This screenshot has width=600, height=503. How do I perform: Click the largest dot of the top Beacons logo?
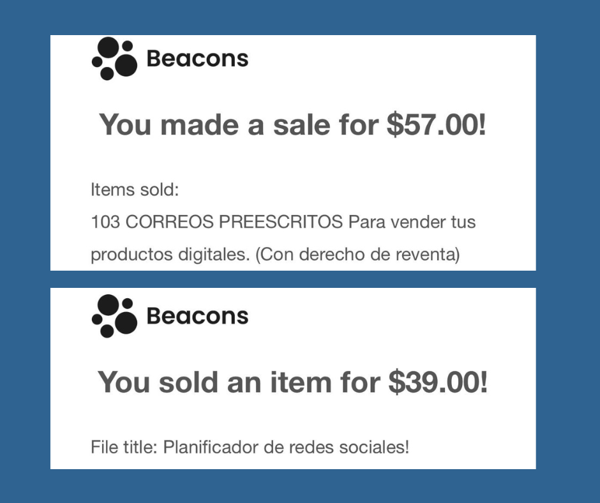[x=126, y=65]
